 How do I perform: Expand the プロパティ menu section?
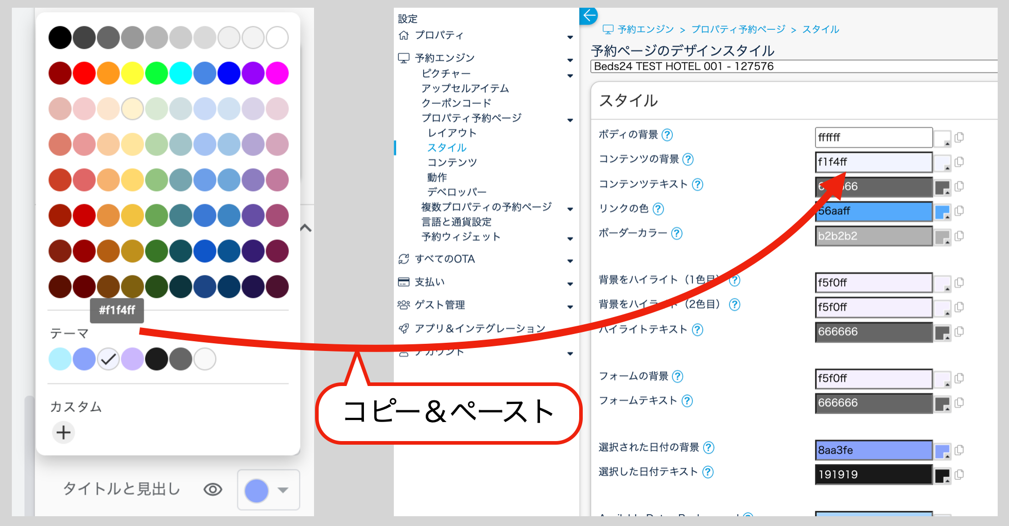click(x=570, y=37)
